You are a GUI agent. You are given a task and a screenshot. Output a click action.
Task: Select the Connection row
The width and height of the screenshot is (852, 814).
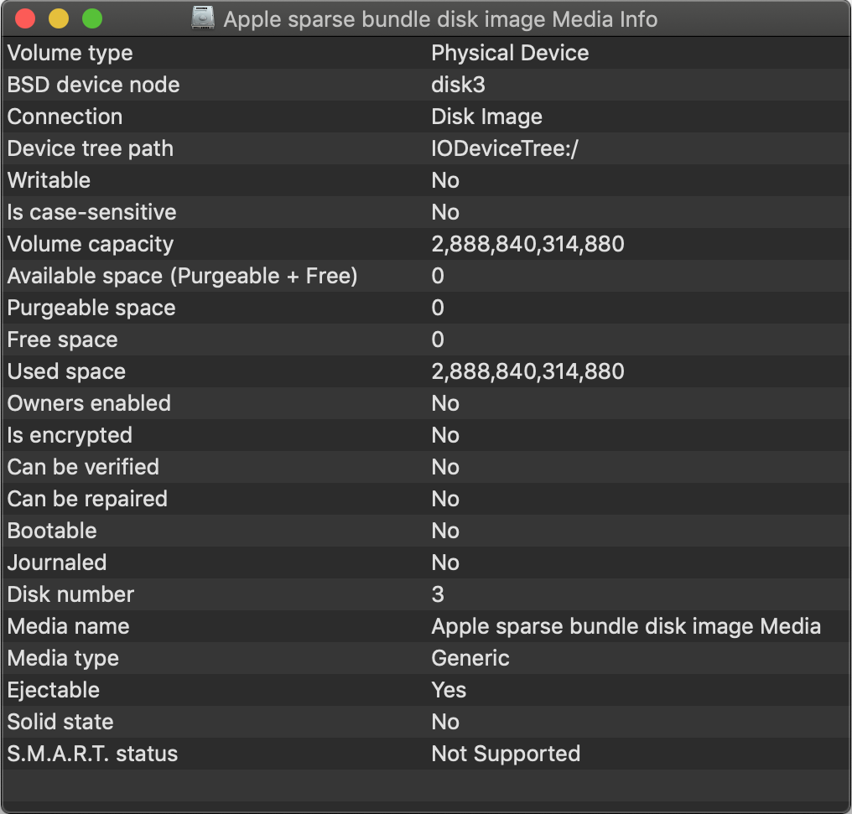click(x=65, y=117)
